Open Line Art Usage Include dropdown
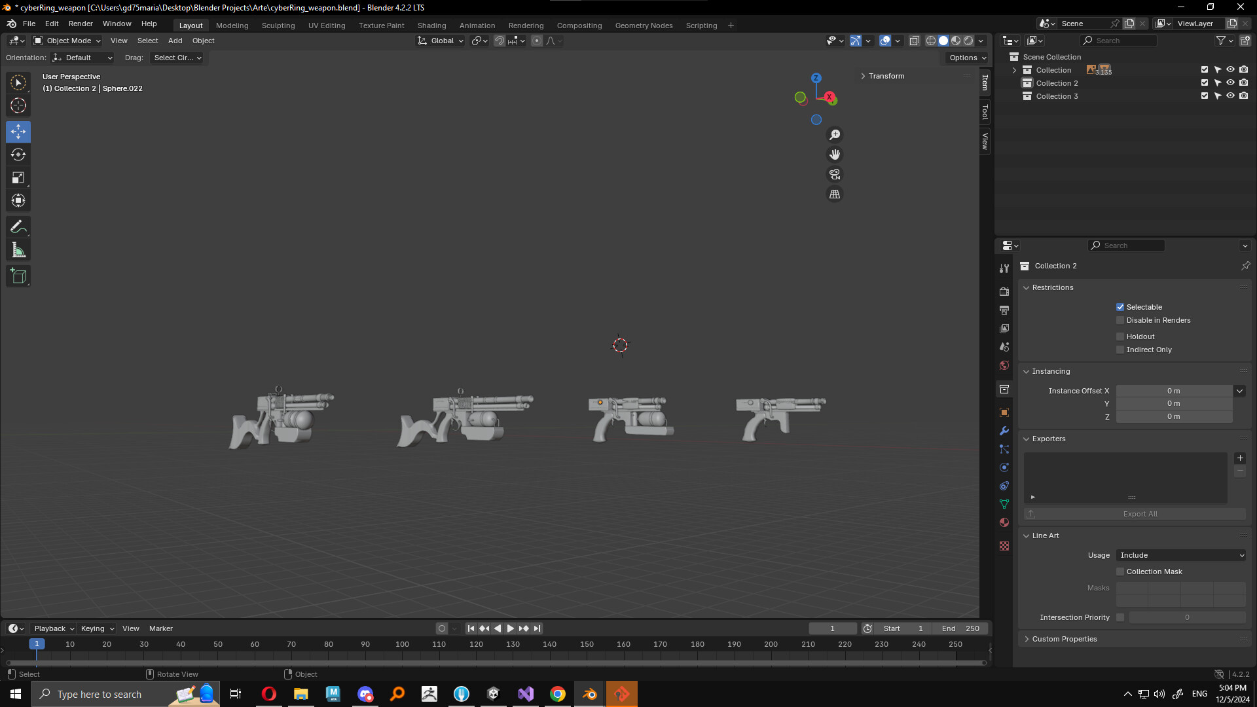Image resolution: width=1257 pixels, height=707 pixels. pyautogui.click(x=1181, y=555)
